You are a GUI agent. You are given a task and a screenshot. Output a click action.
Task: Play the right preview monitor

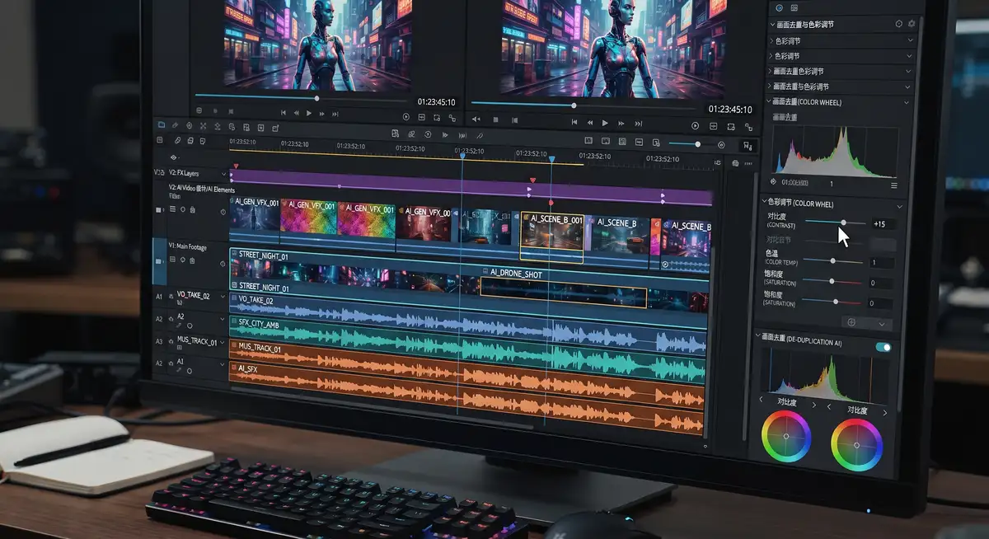[605, 123]
